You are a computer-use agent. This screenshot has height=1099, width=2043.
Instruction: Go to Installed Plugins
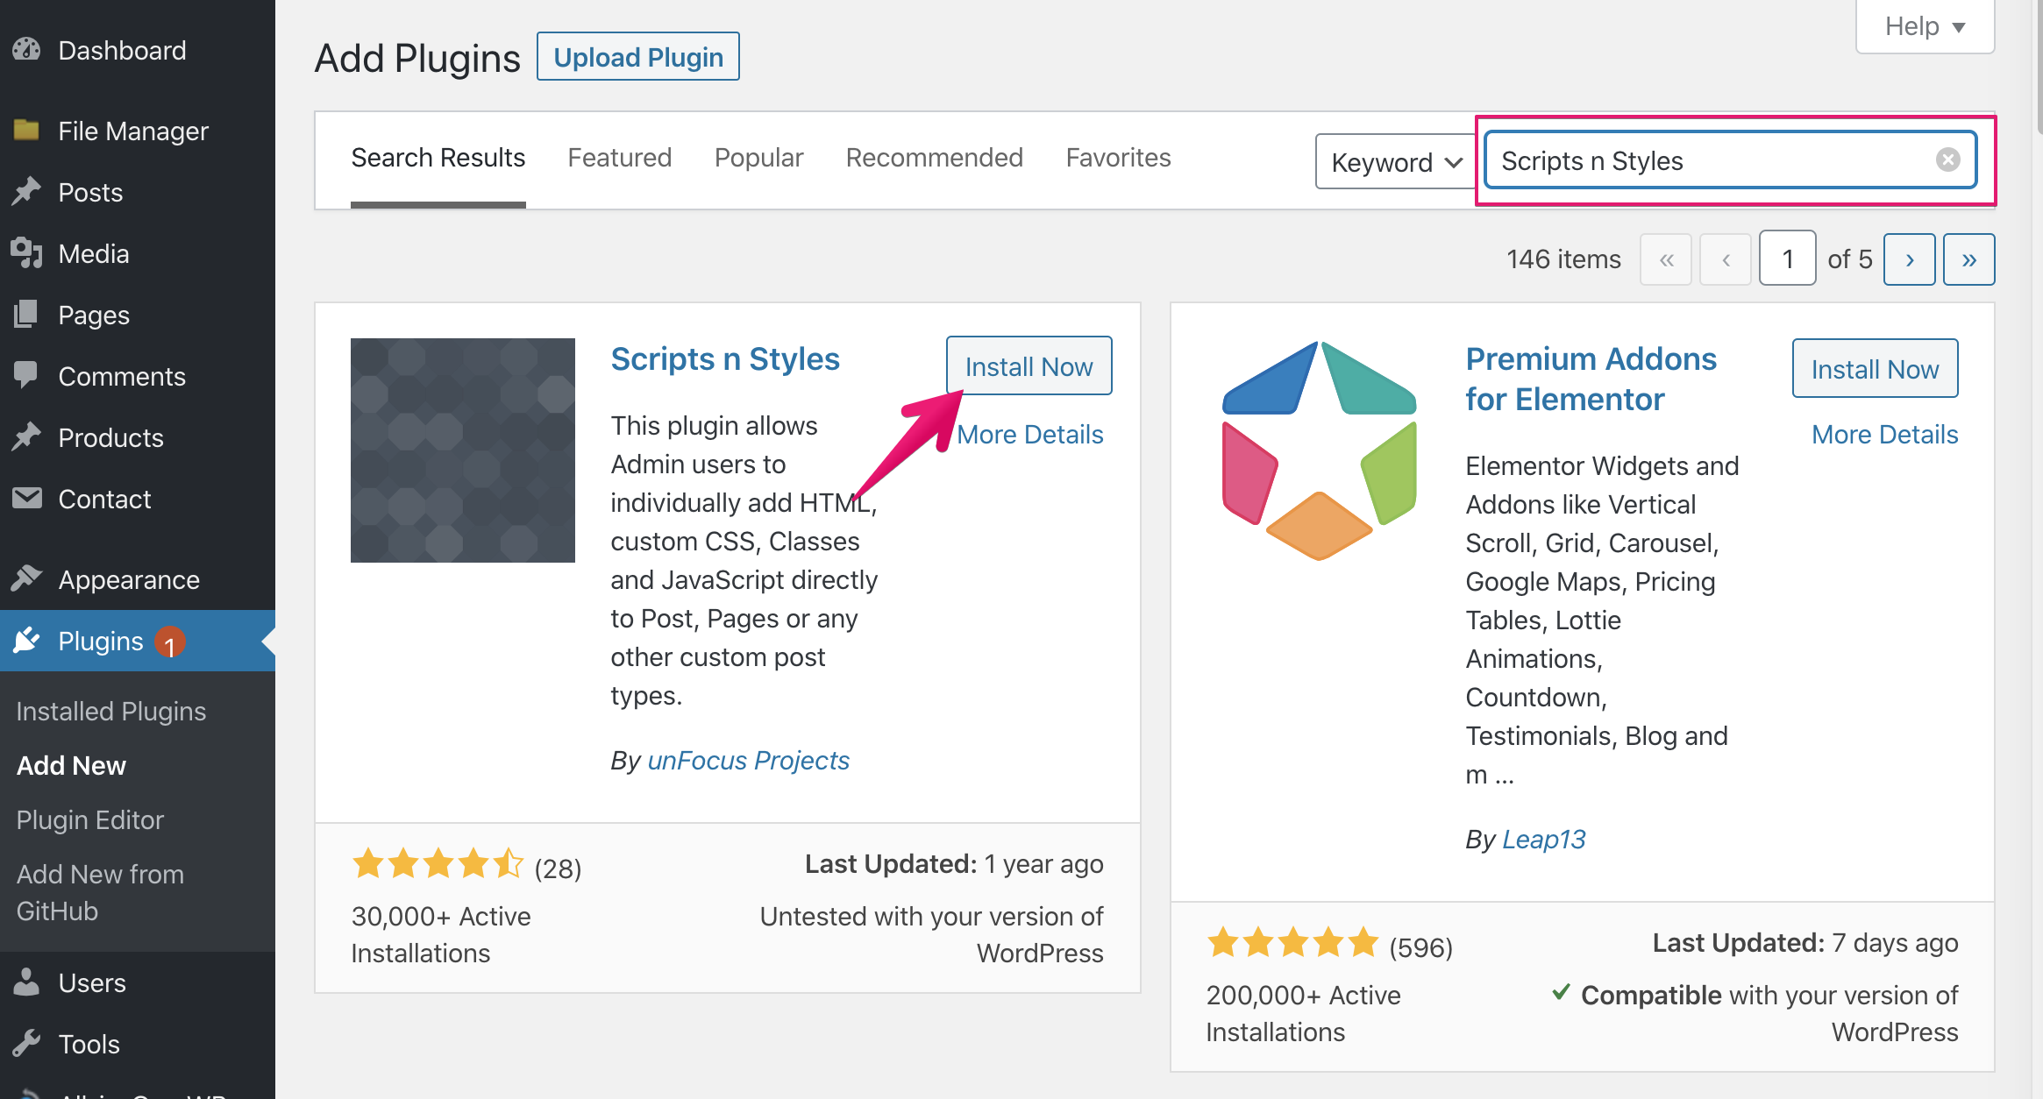point(111,711)
